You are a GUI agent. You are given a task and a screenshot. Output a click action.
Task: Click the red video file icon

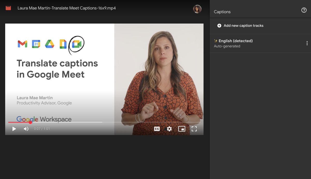click(8, 8)
